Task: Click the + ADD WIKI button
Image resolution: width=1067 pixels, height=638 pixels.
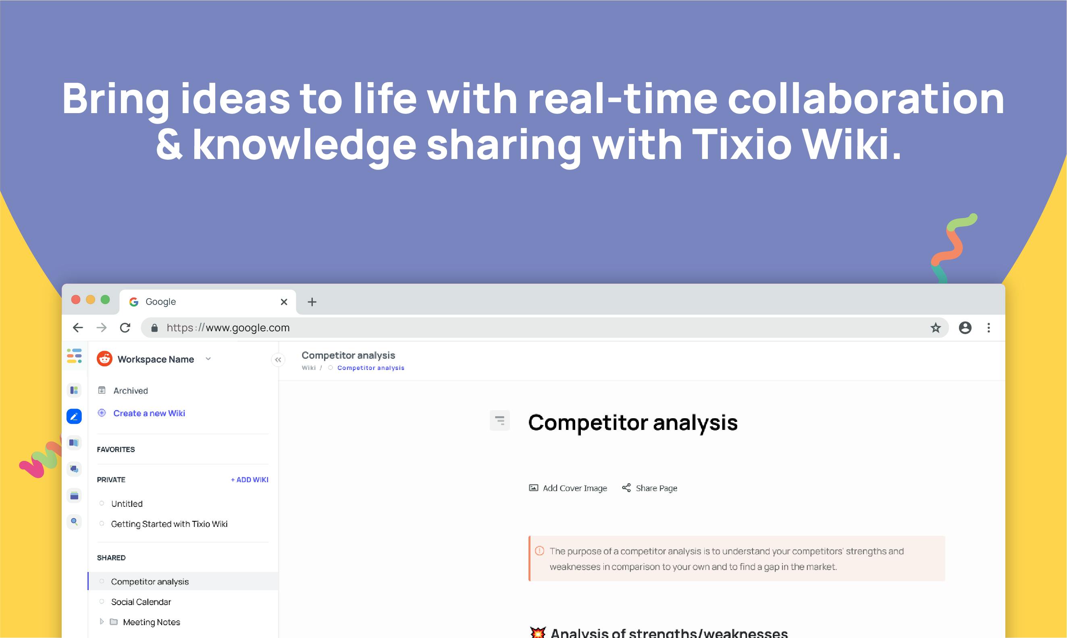Action: [x=250, y=480]
